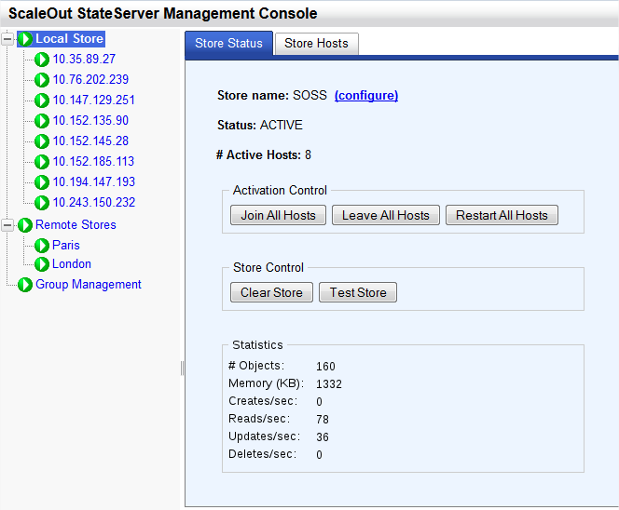Screen dimensions: 619x510
Task: Click the green icon beside the London store
Action: [x=42, y=264]
